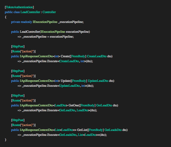Viewport: 171px width, 147px height.
Task: Click IExecutionPipeline in the field declaration
Action: pyautogui.click(x=45, y=22)
